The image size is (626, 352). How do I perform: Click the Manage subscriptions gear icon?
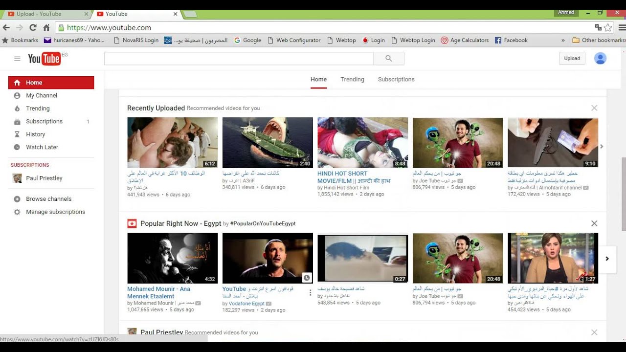[x=17, y=212]
